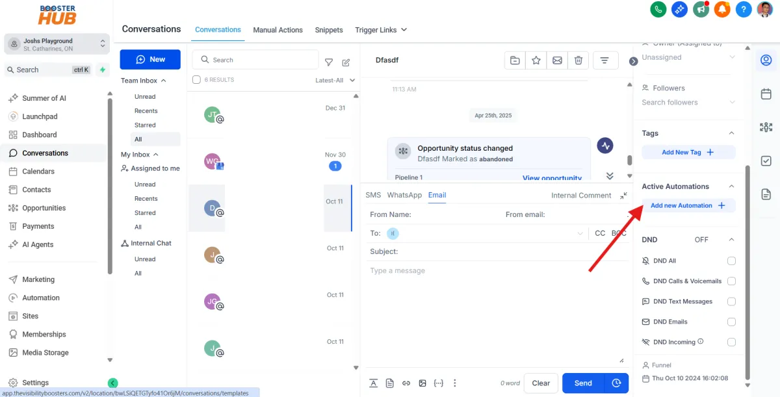Toggle DND Emails on
780x397 pixels.
(x=732, y=321)
